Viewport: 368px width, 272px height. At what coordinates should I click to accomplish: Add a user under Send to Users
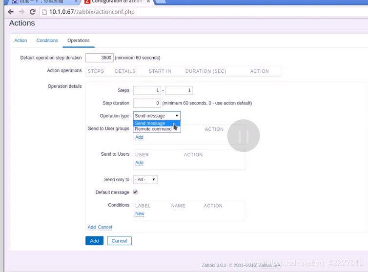[139, 163]
